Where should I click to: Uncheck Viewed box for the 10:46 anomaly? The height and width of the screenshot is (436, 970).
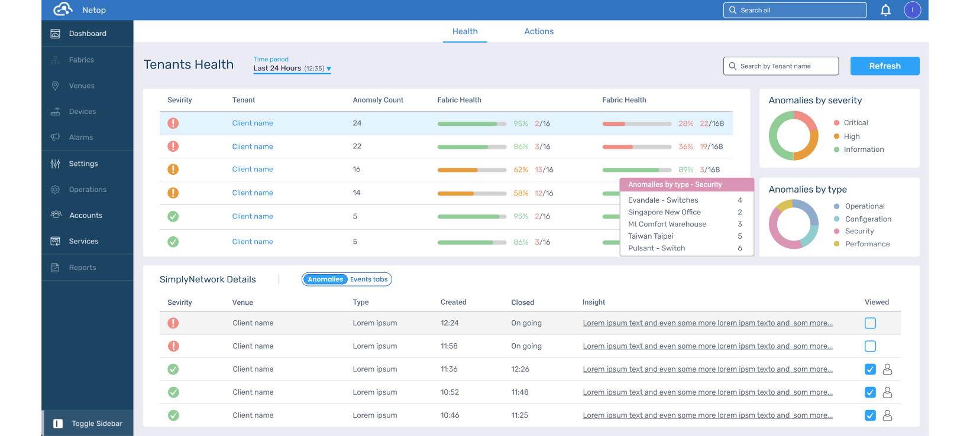coord(870,415)
